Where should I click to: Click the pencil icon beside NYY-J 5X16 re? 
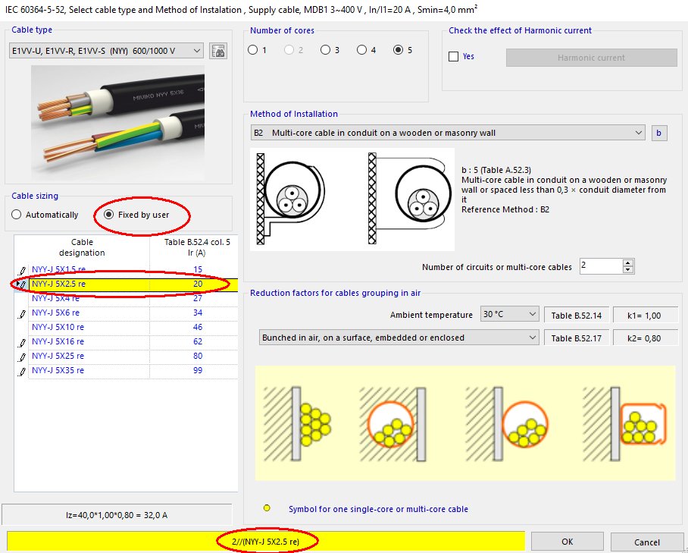[22, 341]
